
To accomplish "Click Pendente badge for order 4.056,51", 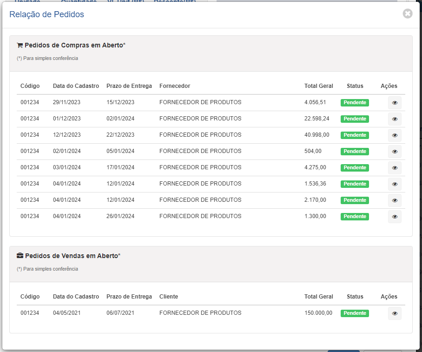I will pyautogui.click(x=355, y=103).
